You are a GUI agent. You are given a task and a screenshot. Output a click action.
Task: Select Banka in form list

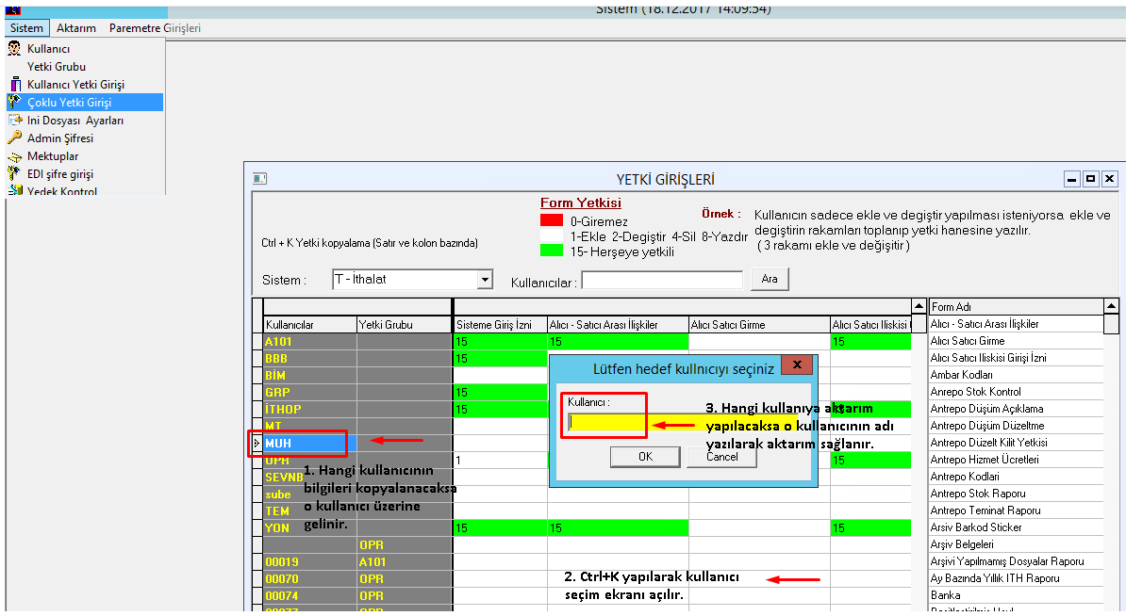[1016, 595]
